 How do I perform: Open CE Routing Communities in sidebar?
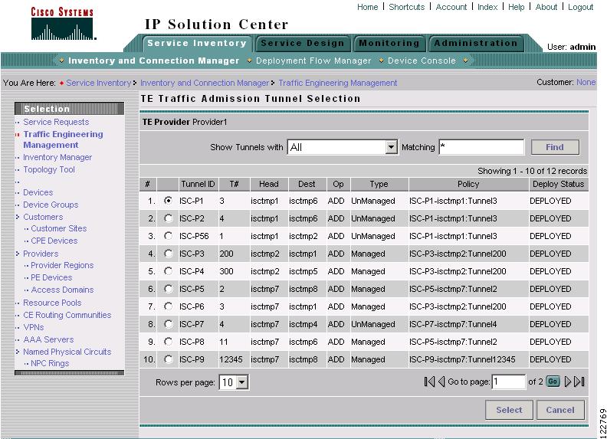pos(67,315)
